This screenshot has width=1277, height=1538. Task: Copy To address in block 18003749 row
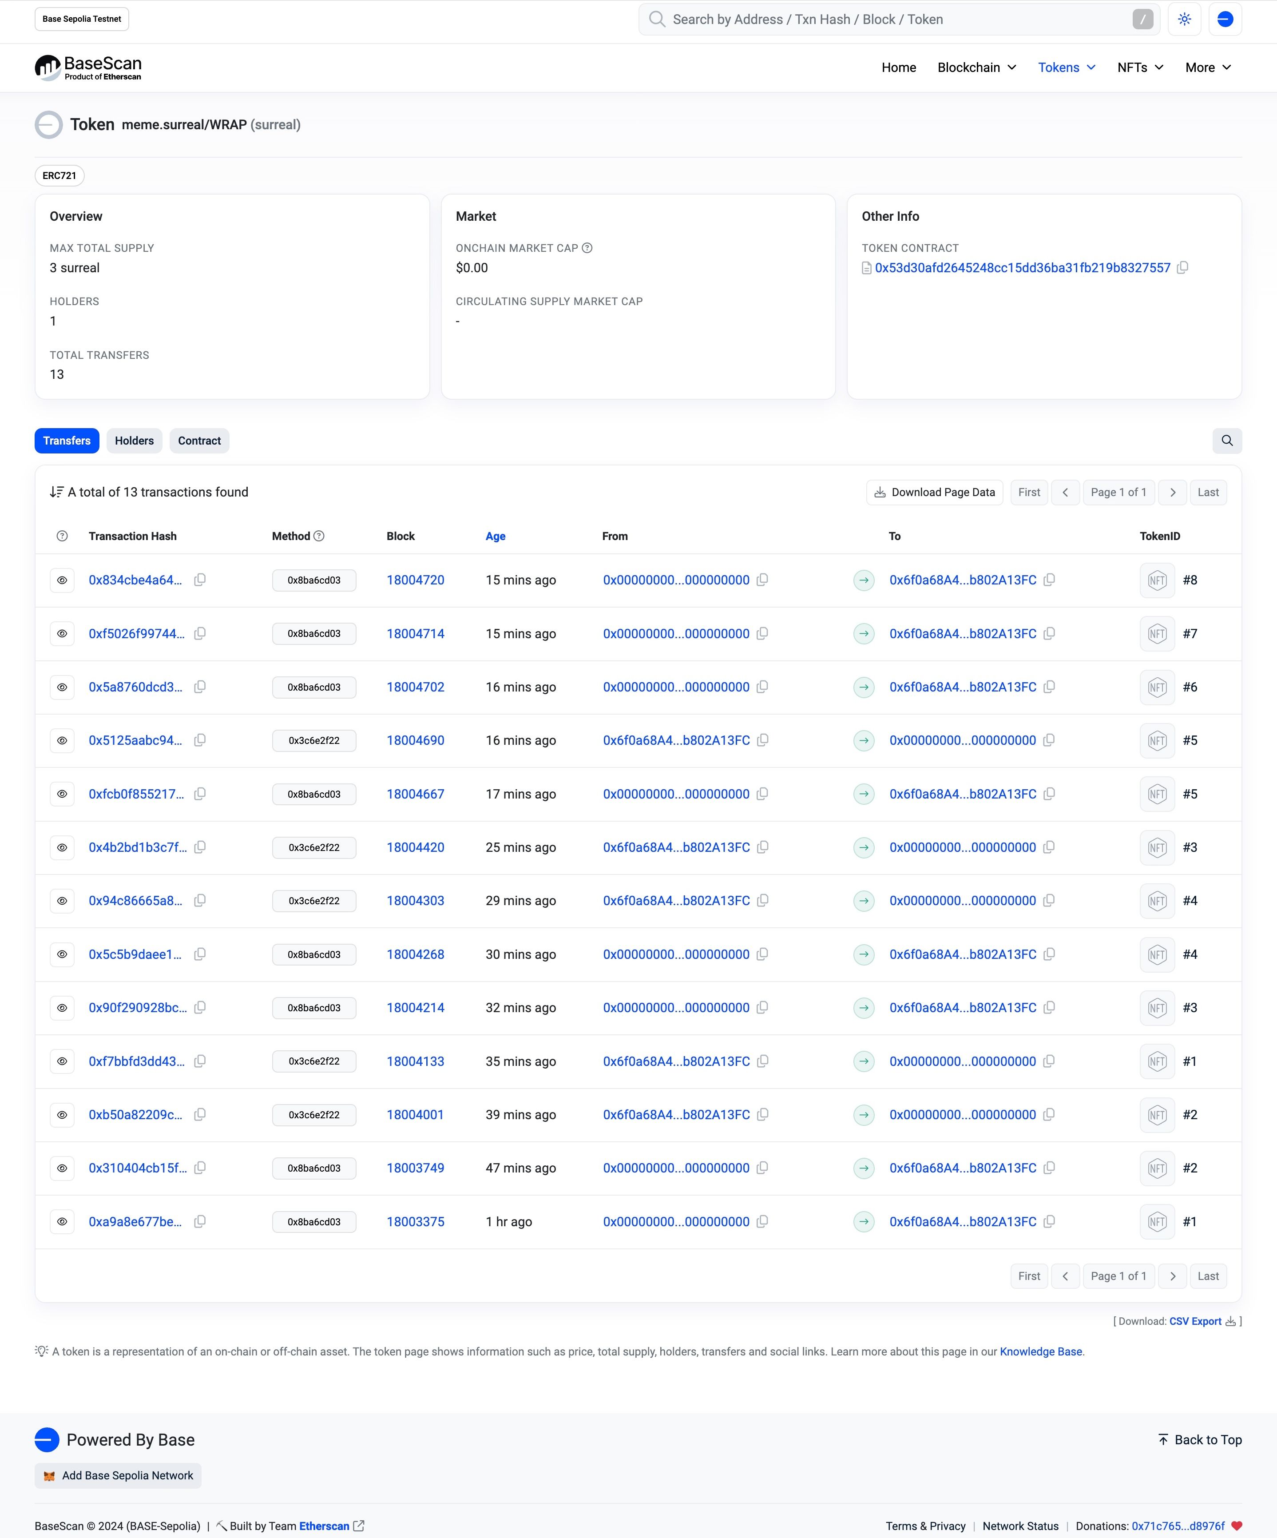(x=1049, y=1168)
